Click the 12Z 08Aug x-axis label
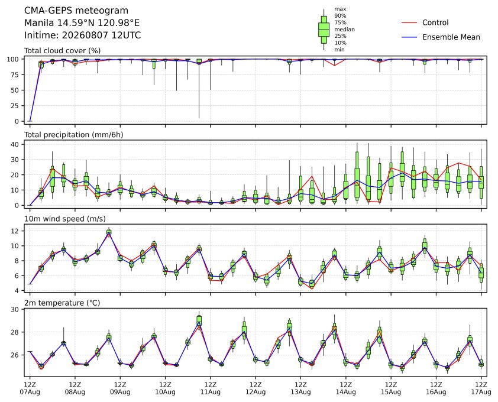498x402 pixels. coord(75,388)
